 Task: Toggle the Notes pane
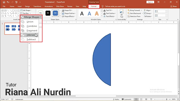tap(116, 99)
